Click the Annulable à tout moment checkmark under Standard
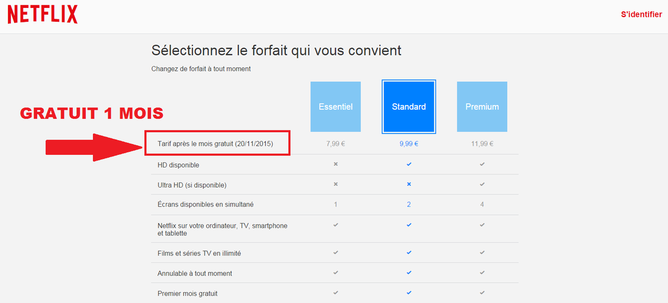Image resolution: width=668 pixels, height=303 pixels. [x=409, y=272]
